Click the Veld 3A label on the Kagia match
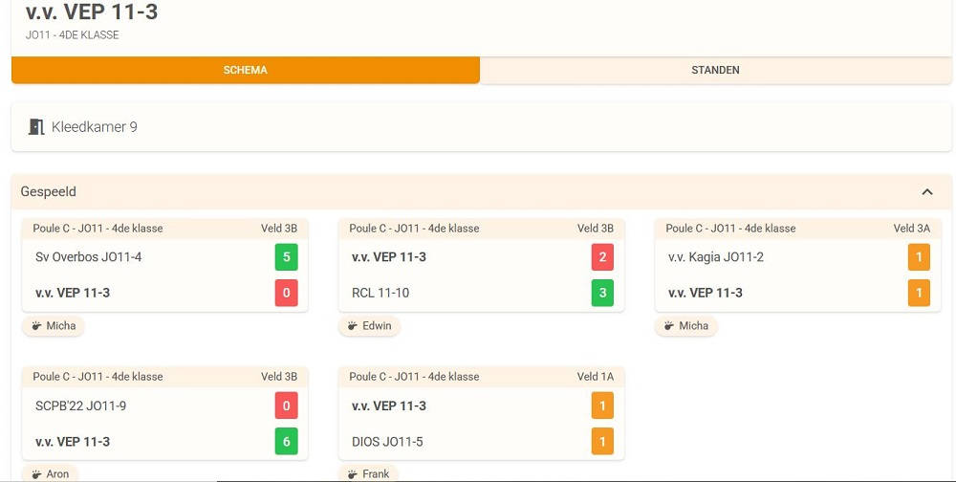The width and height of the screenshot is (956, 482). pos(911,229)
